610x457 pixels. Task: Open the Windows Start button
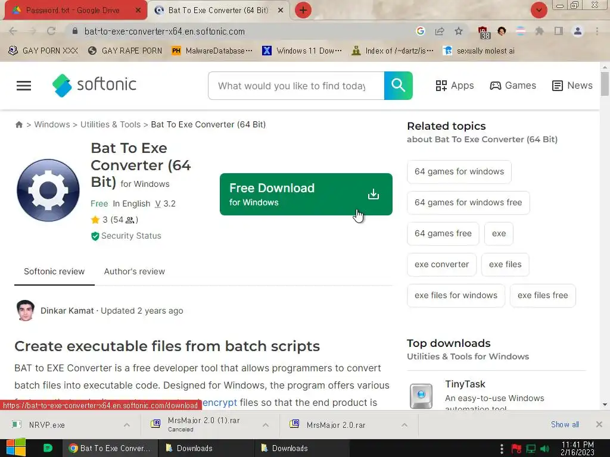[16, 447]
